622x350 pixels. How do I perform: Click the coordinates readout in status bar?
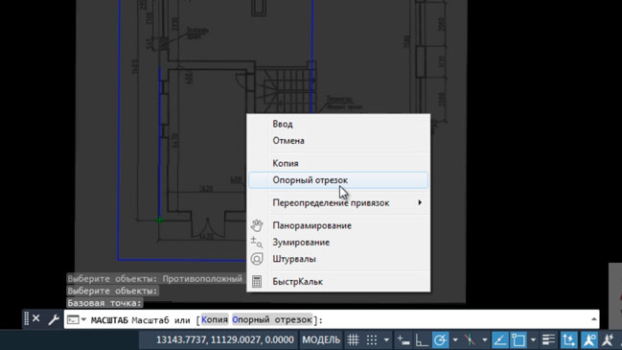coord(225,339)
